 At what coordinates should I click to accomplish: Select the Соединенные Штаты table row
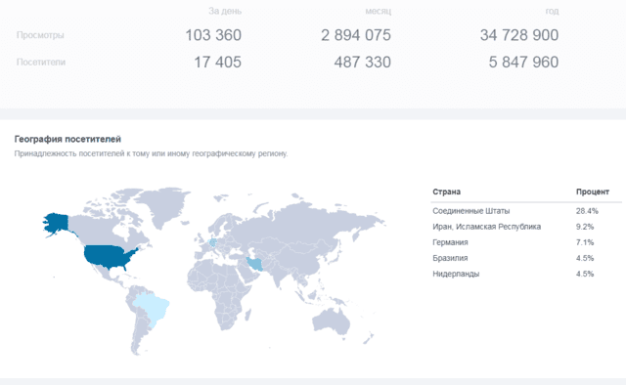click(526, 211)
